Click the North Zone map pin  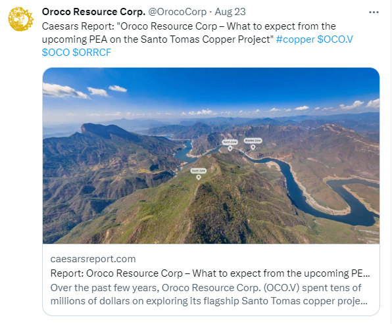230,149
